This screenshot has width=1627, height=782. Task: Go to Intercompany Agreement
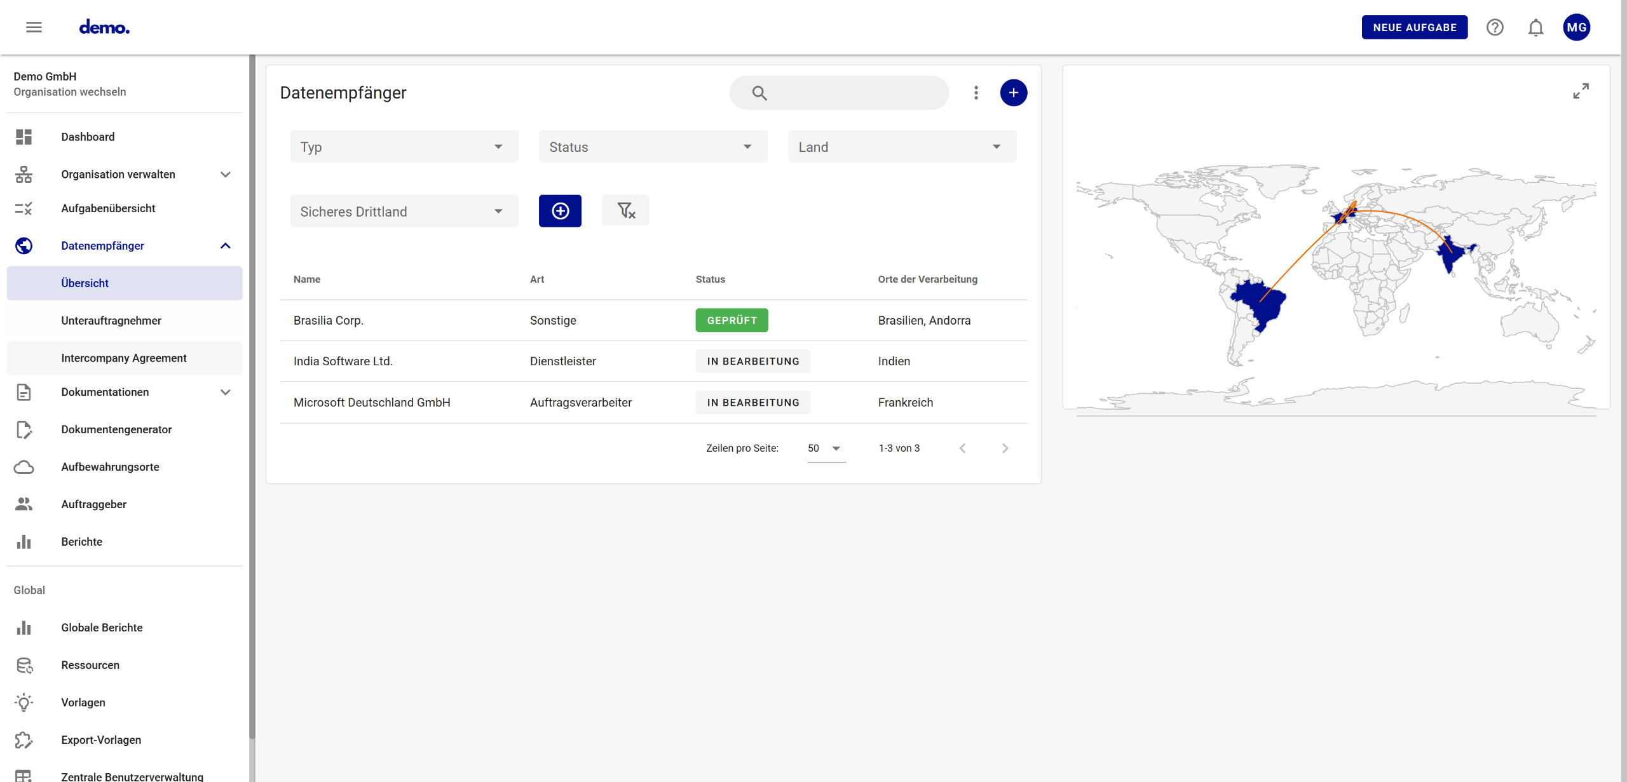click(124, 358)
